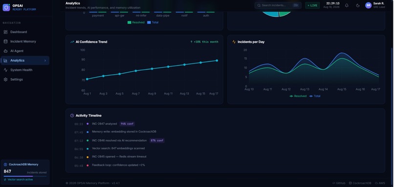Click the Analytics bar chart icon
Image resolution: width=394 pixels, height=187 pixels.
(5, 61)
